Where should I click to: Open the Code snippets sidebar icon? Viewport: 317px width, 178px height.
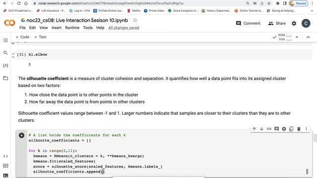point(5,156)
